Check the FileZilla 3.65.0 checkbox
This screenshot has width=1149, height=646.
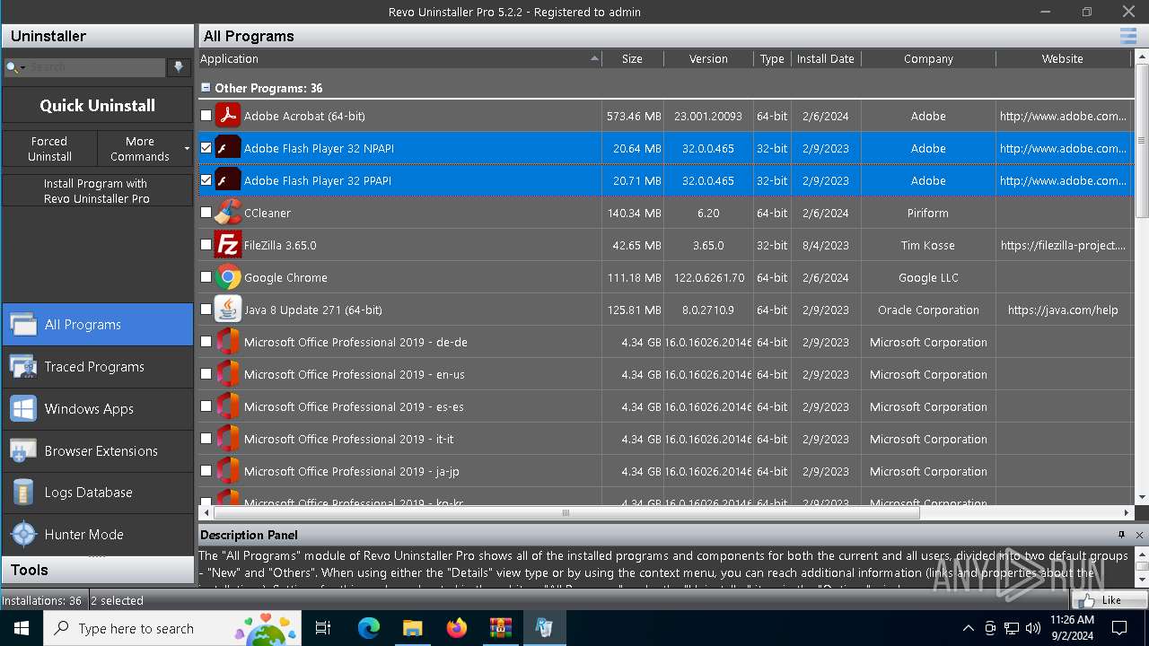point(206,245)
